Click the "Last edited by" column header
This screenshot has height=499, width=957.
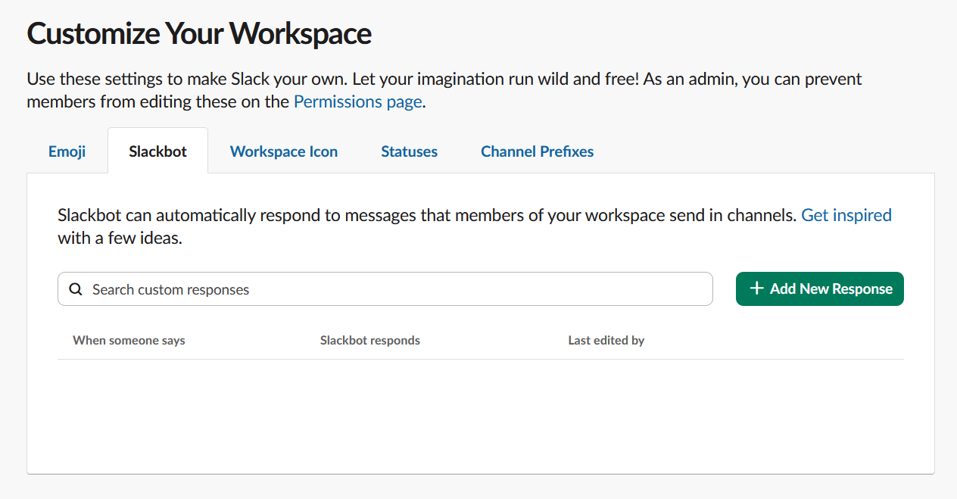606,341
